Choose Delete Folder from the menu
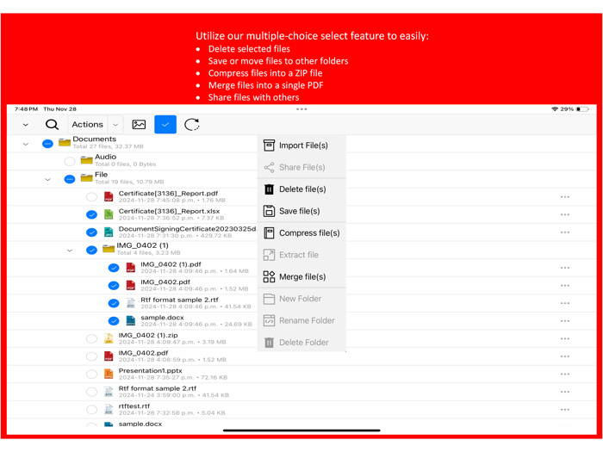Viewport: 603px width, 452px height. coord(301,342)
